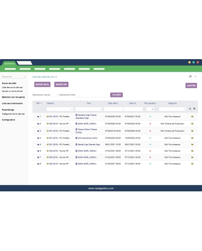
Task: Open the Rechercher dropdown in the sidebar
Action: 14,77
